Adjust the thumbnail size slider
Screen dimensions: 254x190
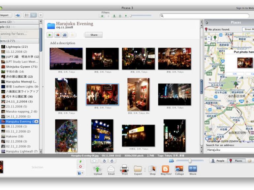pos(190,161)
